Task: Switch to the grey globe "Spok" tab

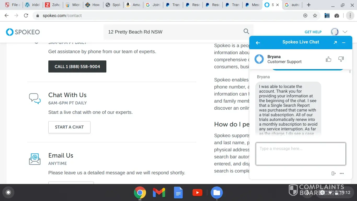Action: 113,5
